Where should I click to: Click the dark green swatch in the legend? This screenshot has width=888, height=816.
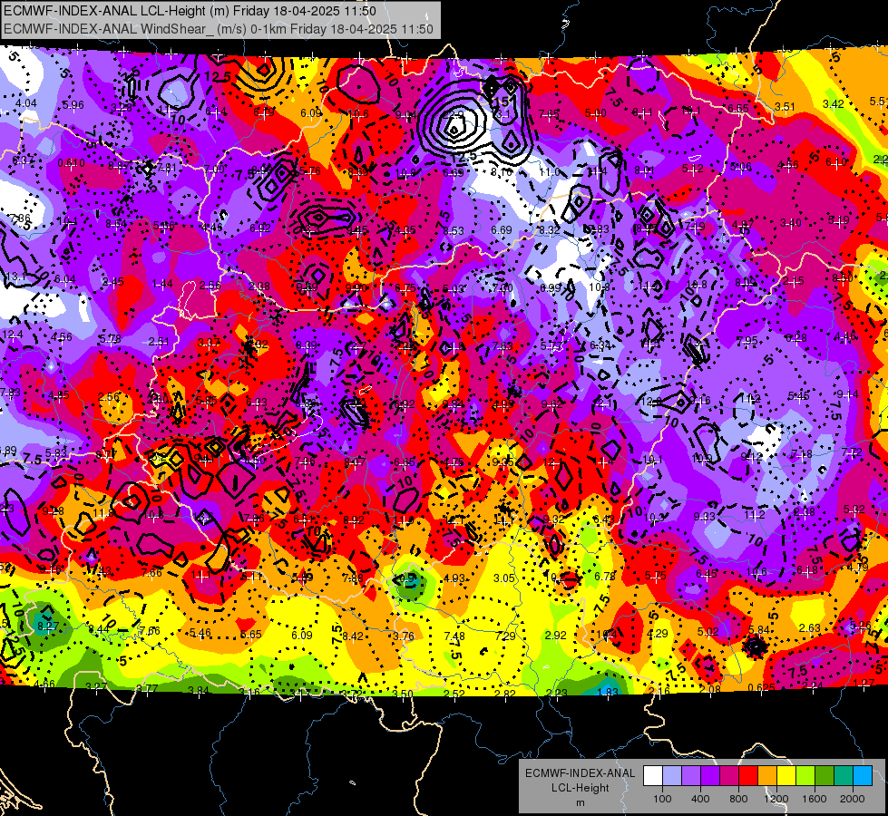click(x=825, y=776)
